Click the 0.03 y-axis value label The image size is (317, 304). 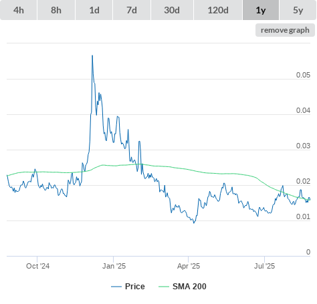(303, 146)
